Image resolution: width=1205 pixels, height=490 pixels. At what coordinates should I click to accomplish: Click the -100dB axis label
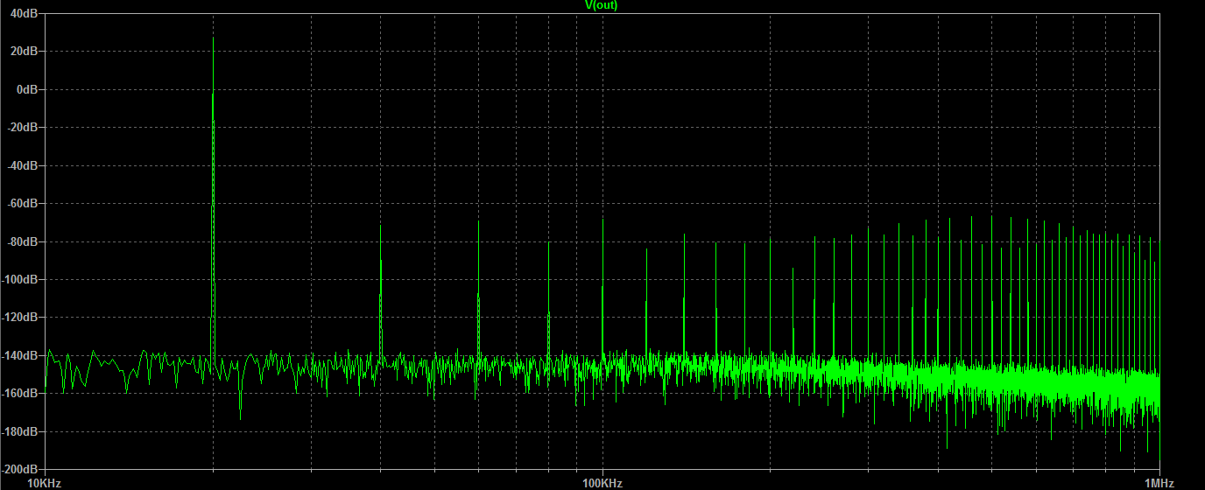pyautogui.click(x=21, y=279)
